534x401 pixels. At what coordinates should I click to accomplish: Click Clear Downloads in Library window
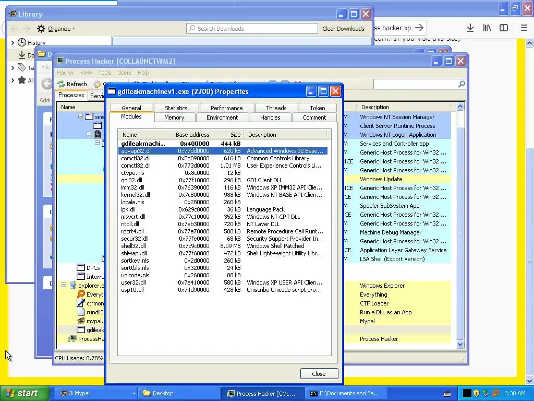[343, 29]
